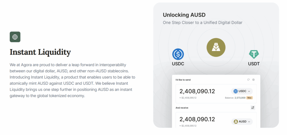The width and height of the screenshot is (287, 135).
Task: Click the Instant Liquidity heading
Action: [40, 52]
